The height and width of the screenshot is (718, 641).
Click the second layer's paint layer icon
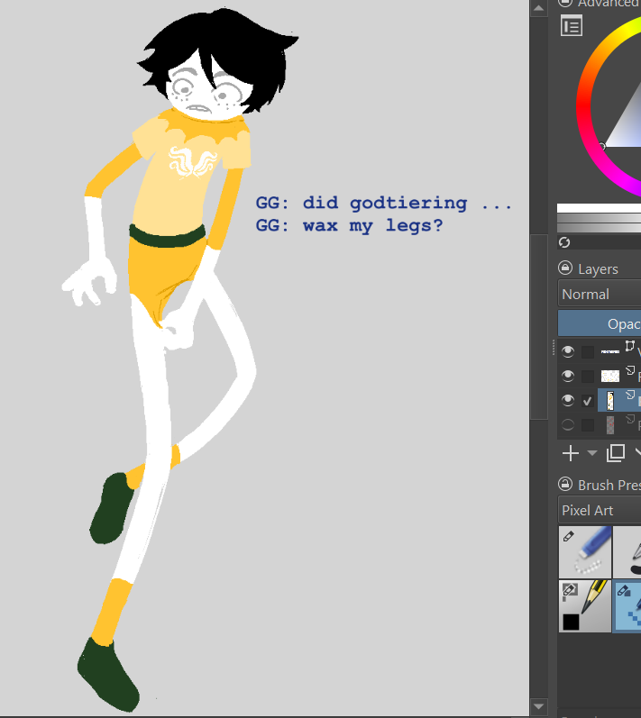click(x=630, y=370)
